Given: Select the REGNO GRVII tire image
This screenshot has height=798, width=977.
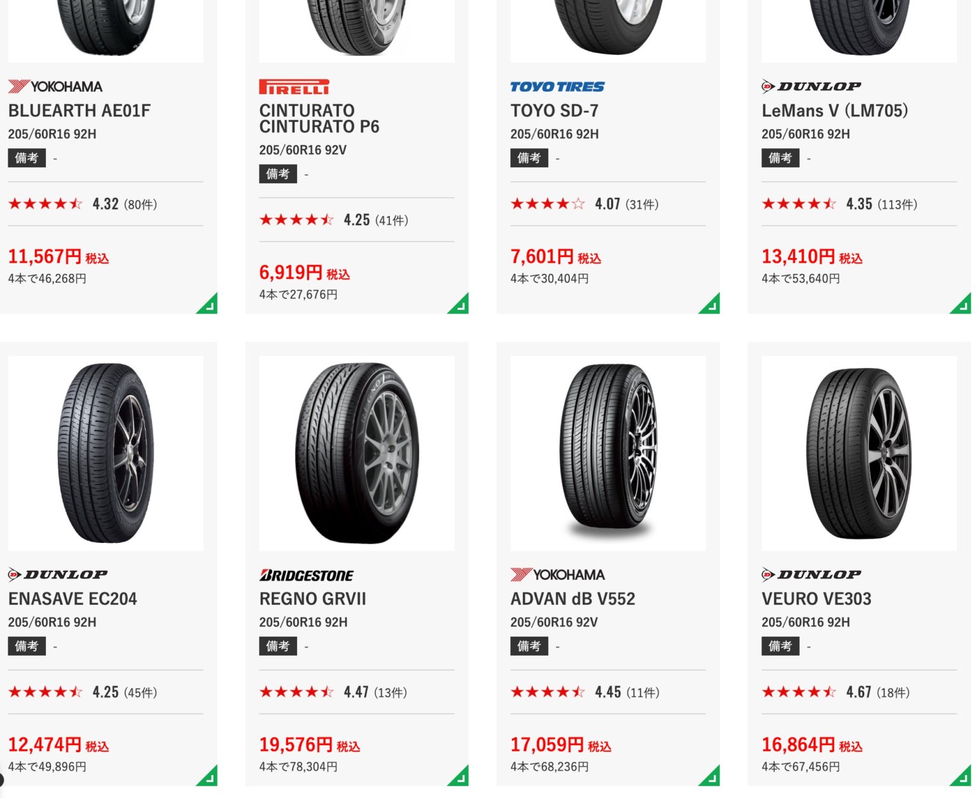Looking at the screenshot, I should coord(357,453).
